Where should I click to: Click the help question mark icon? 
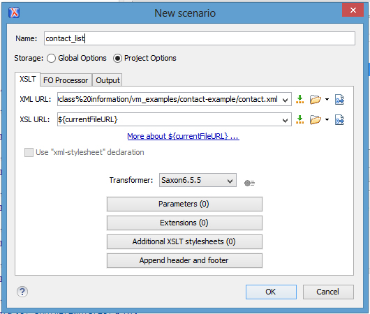22,292
